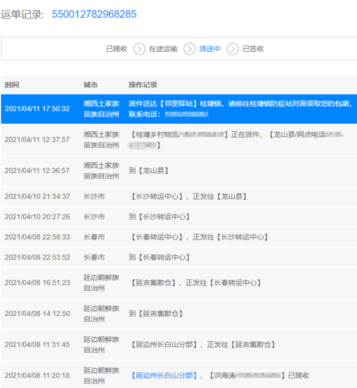Click the chevron icon after 在途运输
The image size is (357, 388).
coord(189,49)
